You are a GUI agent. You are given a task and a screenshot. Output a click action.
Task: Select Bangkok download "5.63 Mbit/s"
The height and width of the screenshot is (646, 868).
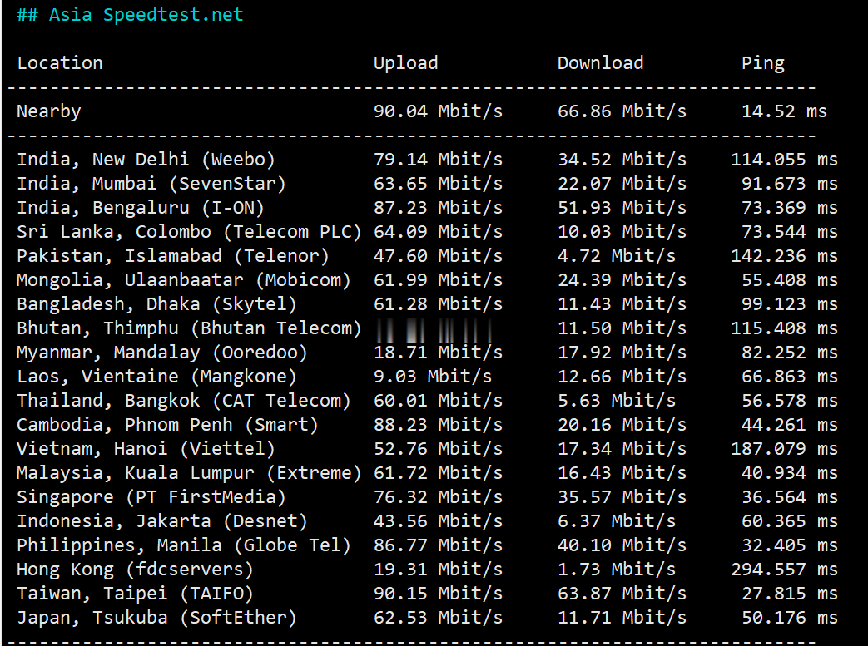[x=617, y=401]
